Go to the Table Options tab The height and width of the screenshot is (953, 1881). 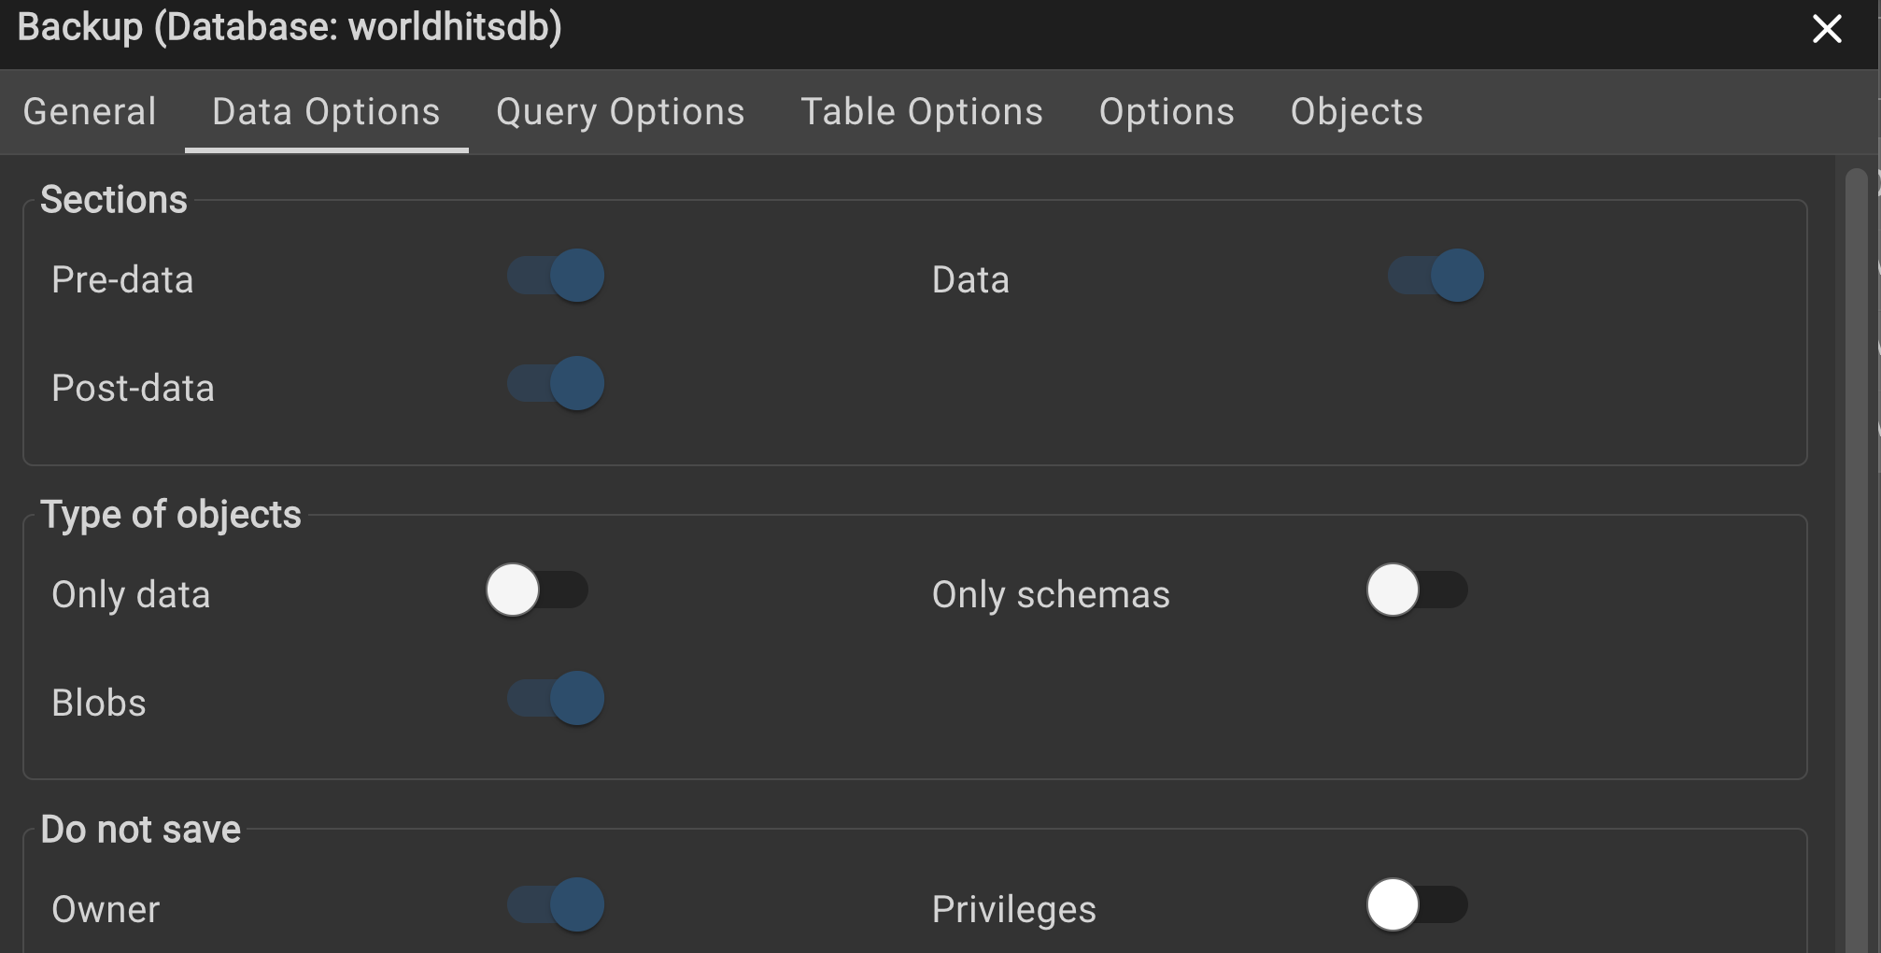tap(922, 112)
